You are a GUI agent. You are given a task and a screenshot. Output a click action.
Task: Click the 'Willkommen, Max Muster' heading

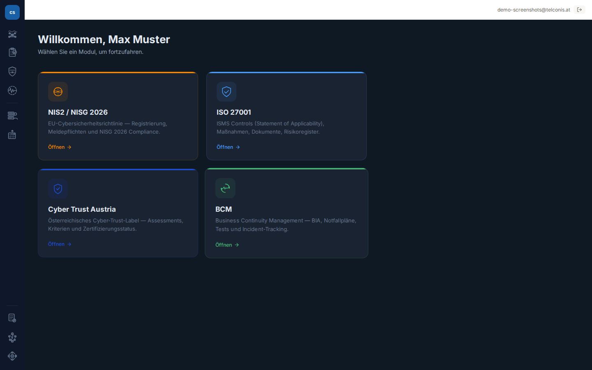coord(104,39)
